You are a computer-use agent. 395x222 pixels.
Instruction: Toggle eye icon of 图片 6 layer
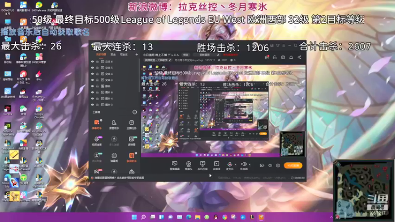point(92,92)
